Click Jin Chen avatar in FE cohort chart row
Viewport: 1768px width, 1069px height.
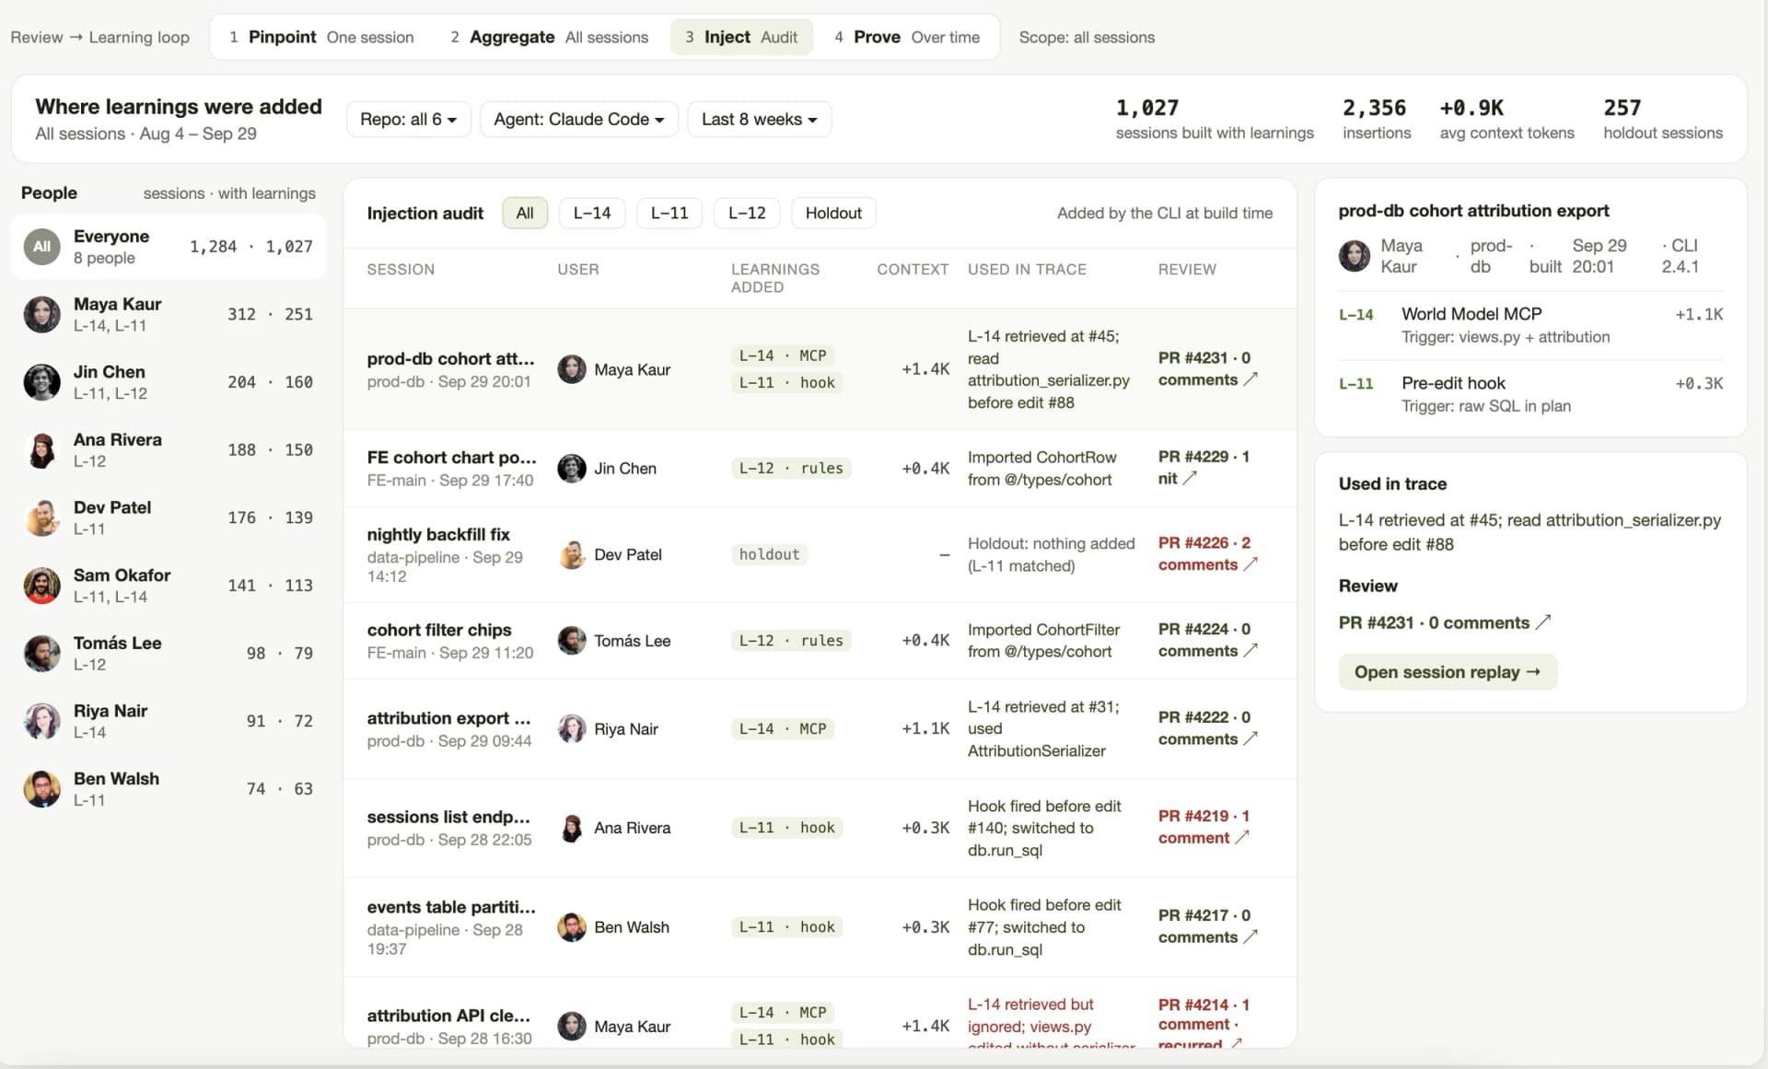(572, 468)
